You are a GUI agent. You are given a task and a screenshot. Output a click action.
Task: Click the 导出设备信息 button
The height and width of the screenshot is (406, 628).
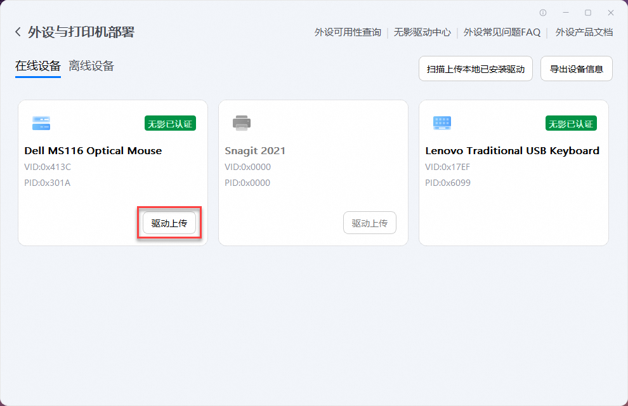[x=577, y=69]
